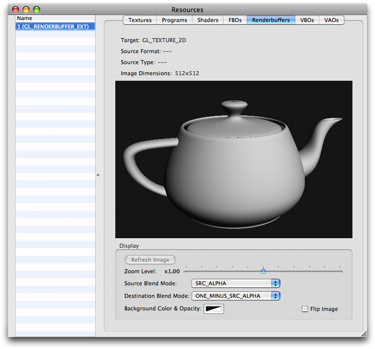Open the Programs tab

click(x=174, y=20)
